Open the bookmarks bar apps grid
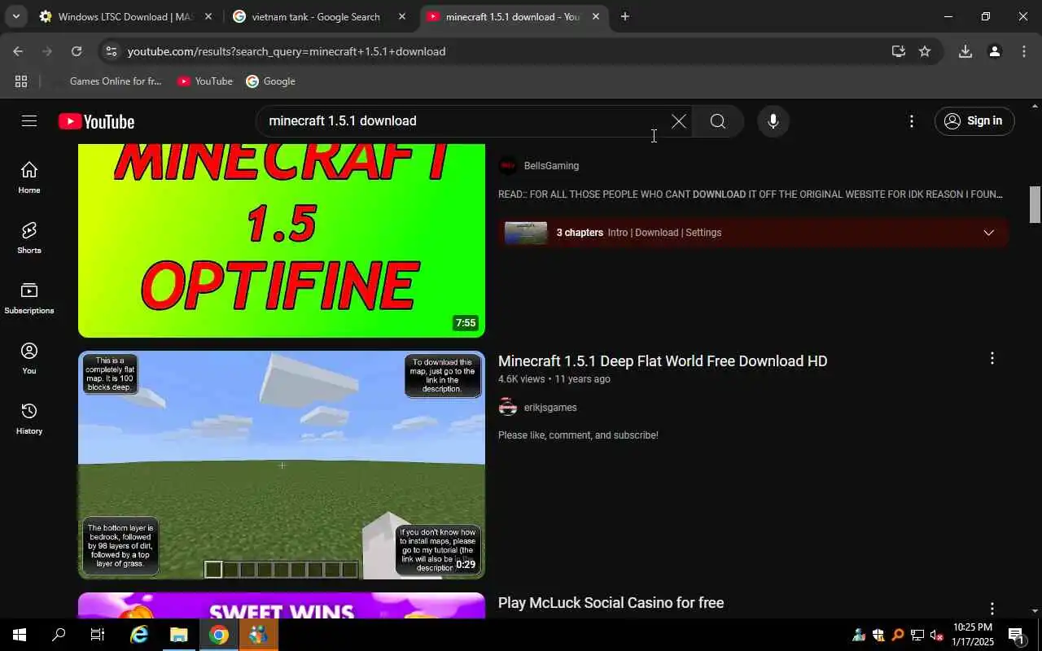Image resolution: width=1042 pixels, height=651 pixels. tap(21, 81)
